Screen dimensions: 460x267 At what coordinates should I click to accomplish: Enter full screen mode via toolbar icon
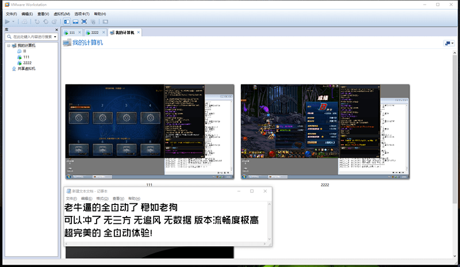click(84, 21)
